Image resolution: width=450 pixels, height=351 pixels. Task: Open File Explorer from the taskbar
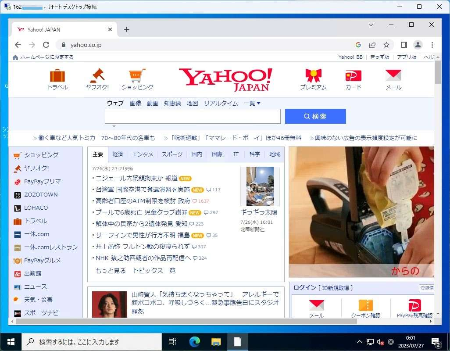click(x=216, y=341)
